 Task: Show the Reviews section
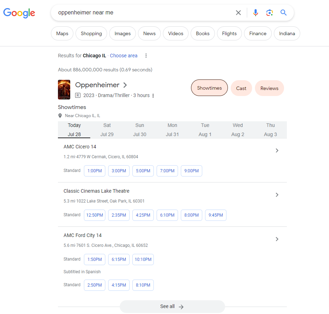click(269, 88)
